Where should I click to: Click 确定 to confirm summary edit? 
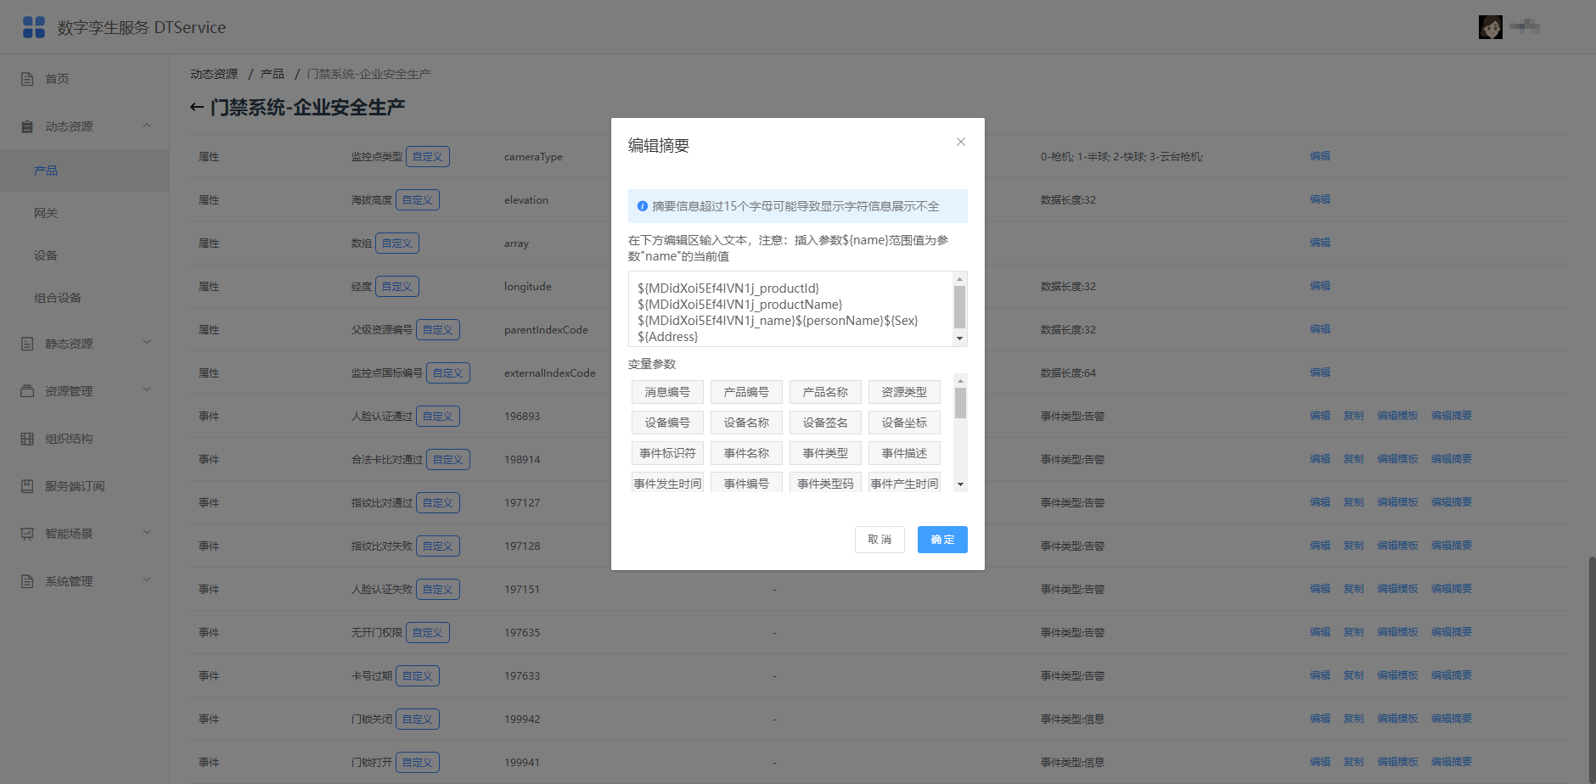click(x=942, y=540)
